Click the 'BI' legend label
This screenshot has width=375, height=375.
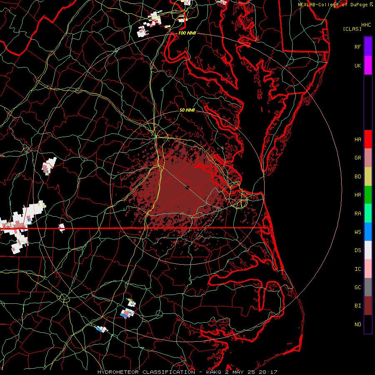pos(357,306)
